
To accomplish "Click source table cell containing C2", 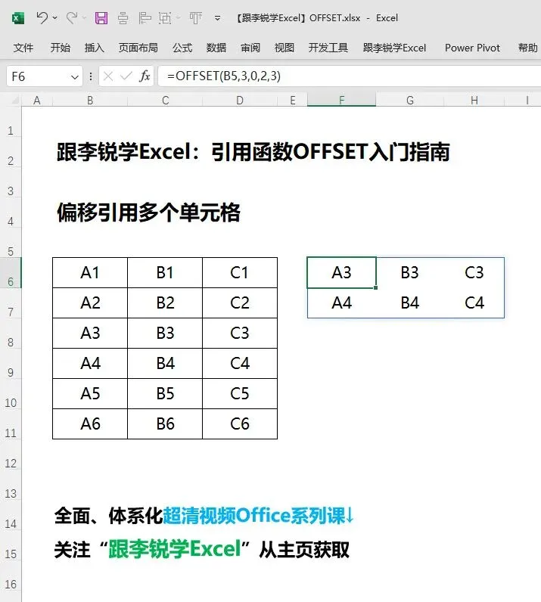I will [x=240, y=303].
